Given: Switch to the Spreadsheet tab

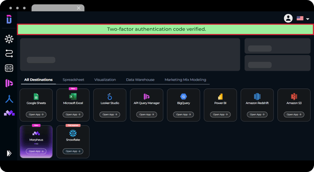Looking at the screenshot, I should (73, 80).
